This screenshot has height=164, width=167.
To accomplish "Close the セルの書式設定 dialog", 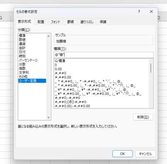I will 151,12.
